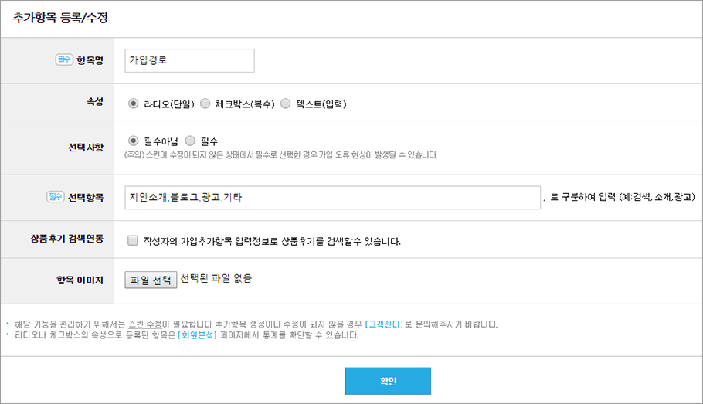The image size is (703, 404).
Task: Enable the 상품후기 검색연동 checkbox
Action: click(x=133, y=241)
